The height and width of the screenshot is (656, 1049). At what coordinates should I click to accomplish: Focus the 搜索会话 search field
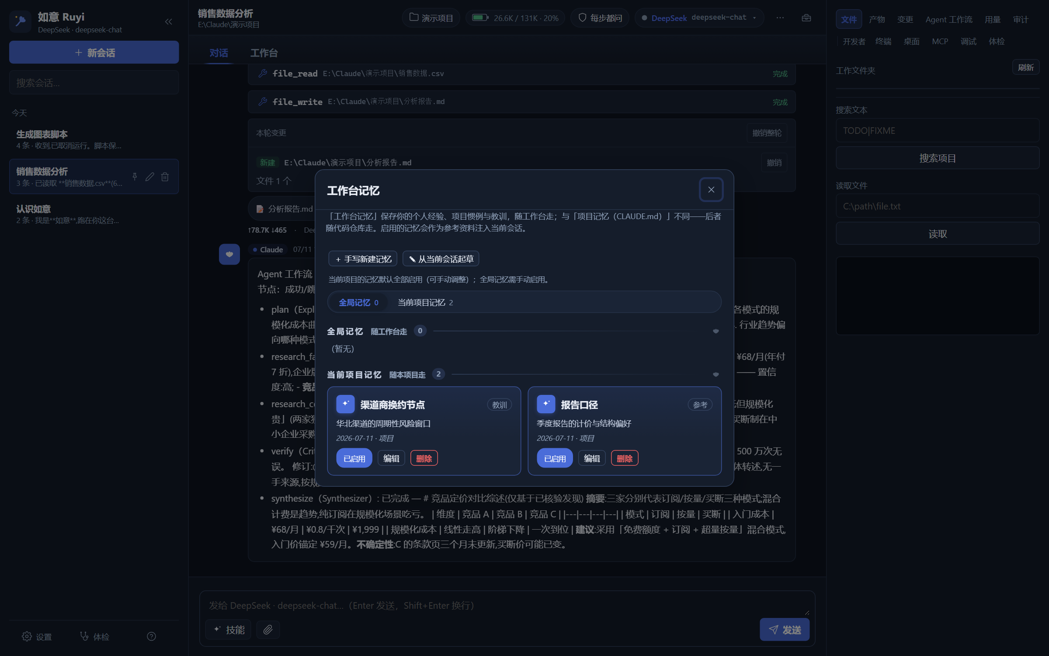(x=94, y=83)
